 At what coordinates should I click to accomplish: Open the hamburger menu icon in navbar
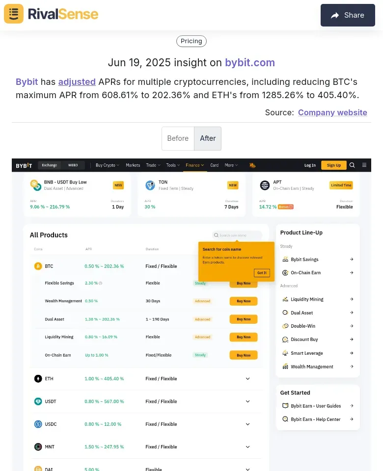[364, 165]
